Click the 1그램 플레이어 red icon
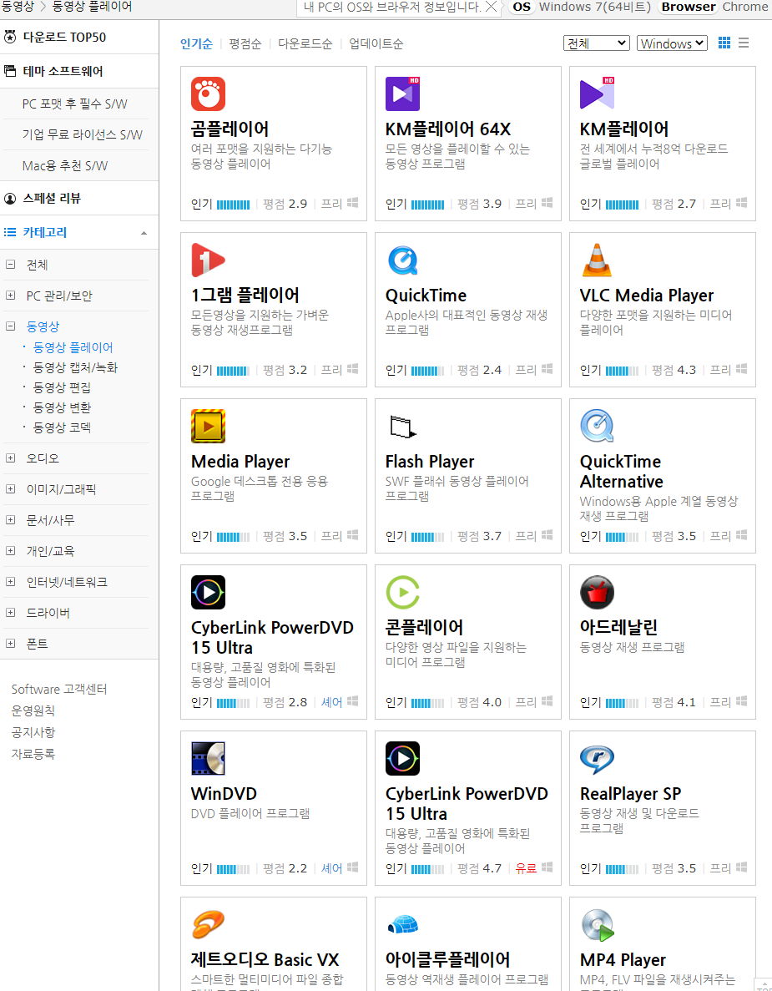Image resolution: width=772 pixels, height=991 pixels. tap(208, 260)
